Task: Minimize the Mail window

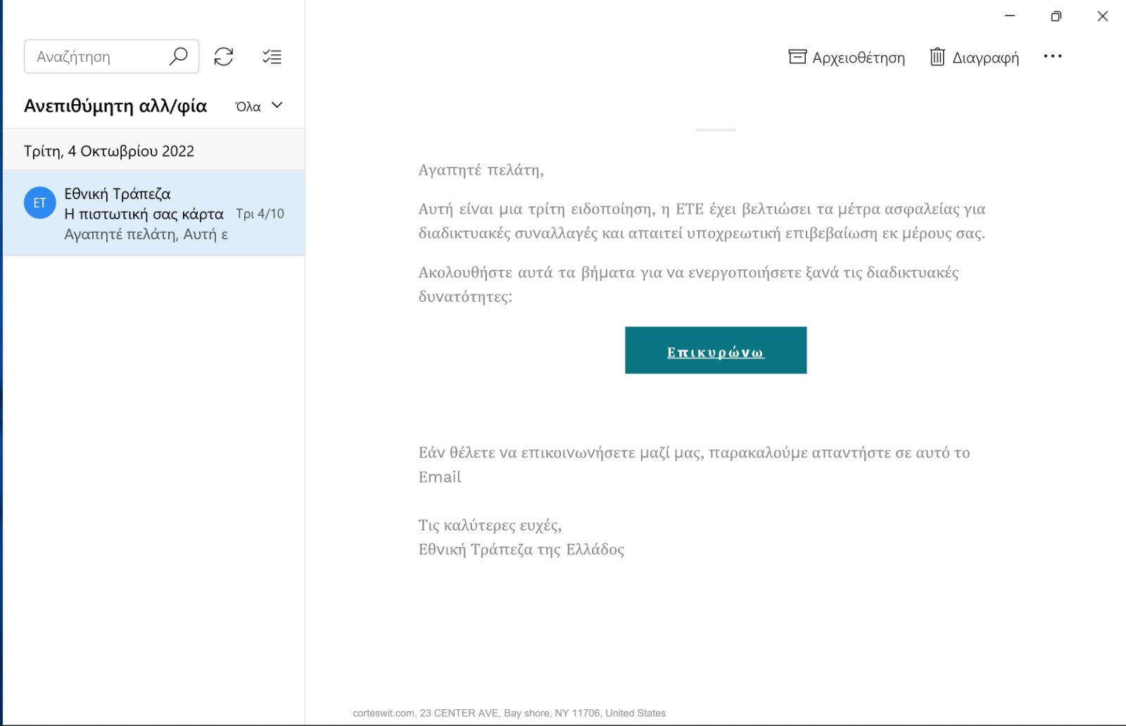Action: pyautogui.click(x=1010, y=15)
